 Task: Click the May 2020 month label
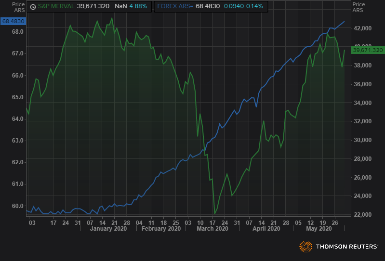click(319, 229)
